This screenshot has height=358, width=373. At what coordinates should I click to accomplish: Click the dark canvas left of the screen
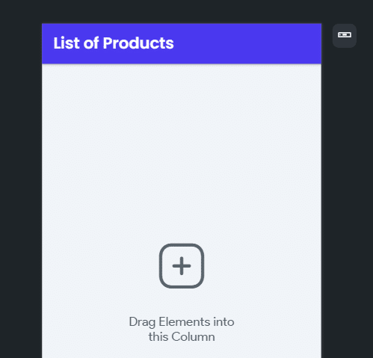point(21,189)
